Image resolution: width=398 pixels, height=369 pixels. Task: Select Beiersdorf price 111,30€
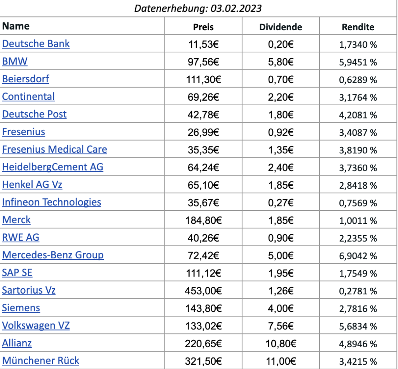(204, 80)
